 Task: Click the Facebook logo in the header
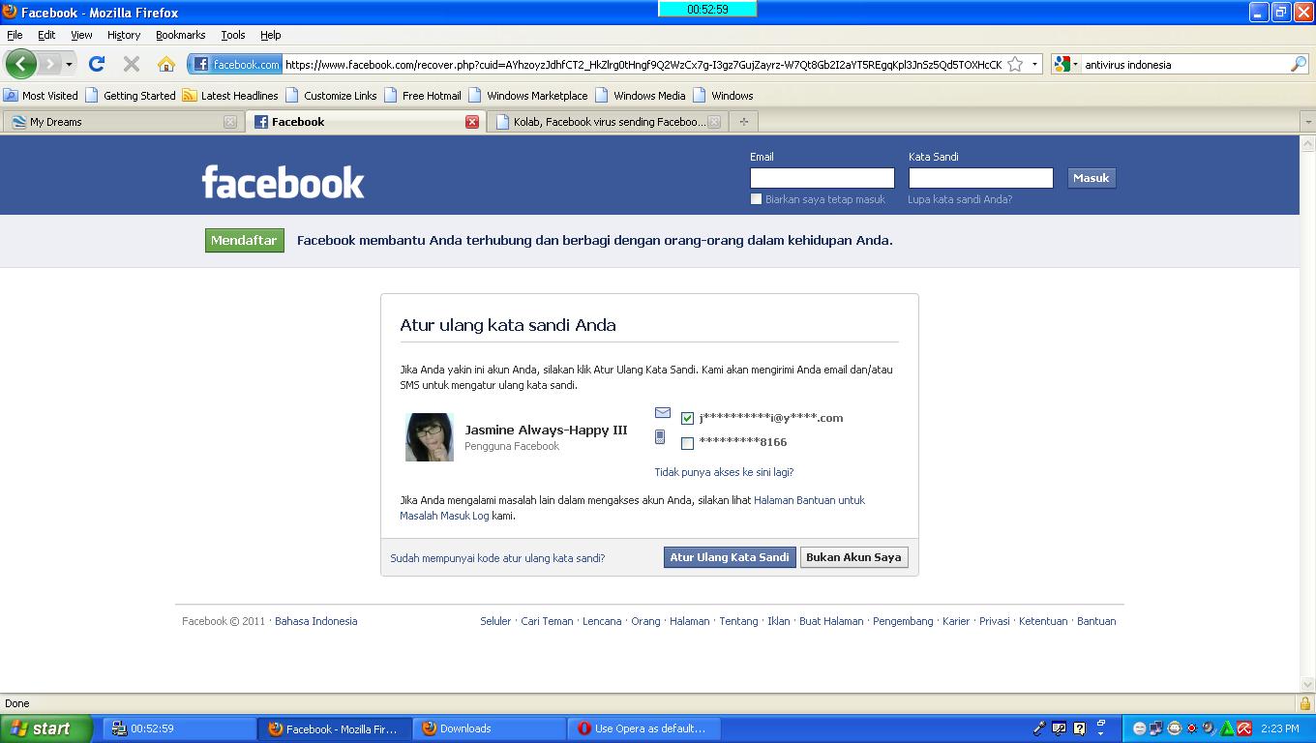click(283, 182)
